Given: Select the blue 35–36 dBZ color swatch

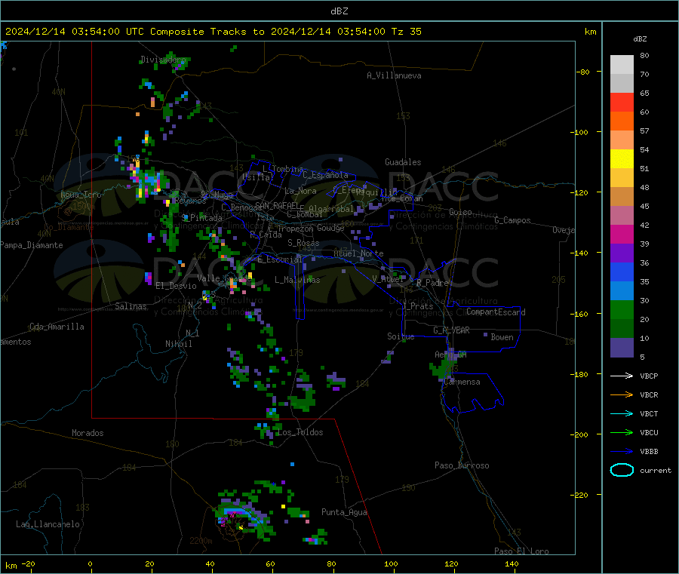Looking at the screenshot, I should pyautogui.click(x=622, y=272).
